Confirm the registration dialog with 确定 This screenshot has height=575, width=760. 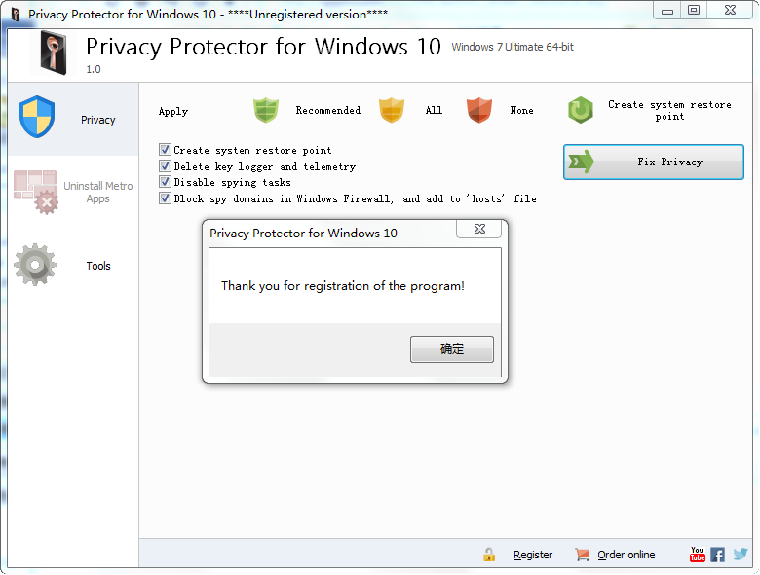pos(452,349)
